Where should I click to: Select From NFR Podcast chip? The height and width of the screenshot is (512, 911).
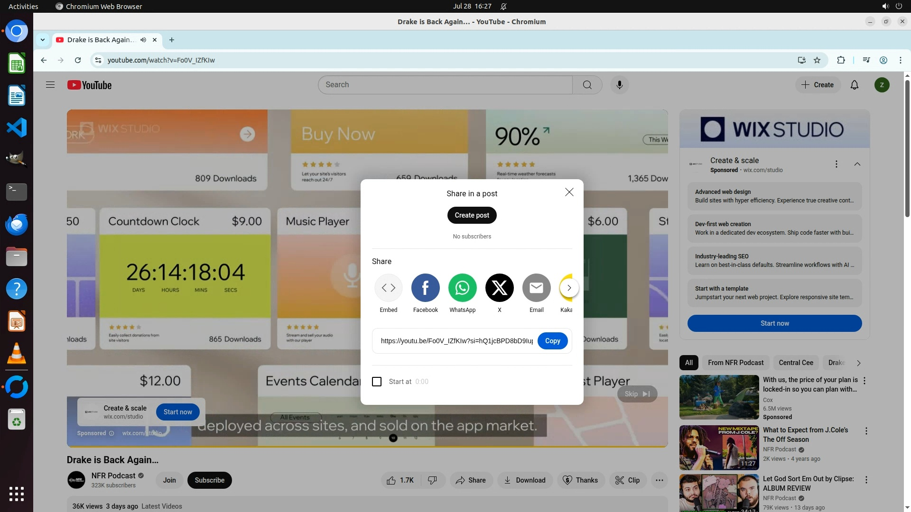pyautogui.click(x=735, y=363)
